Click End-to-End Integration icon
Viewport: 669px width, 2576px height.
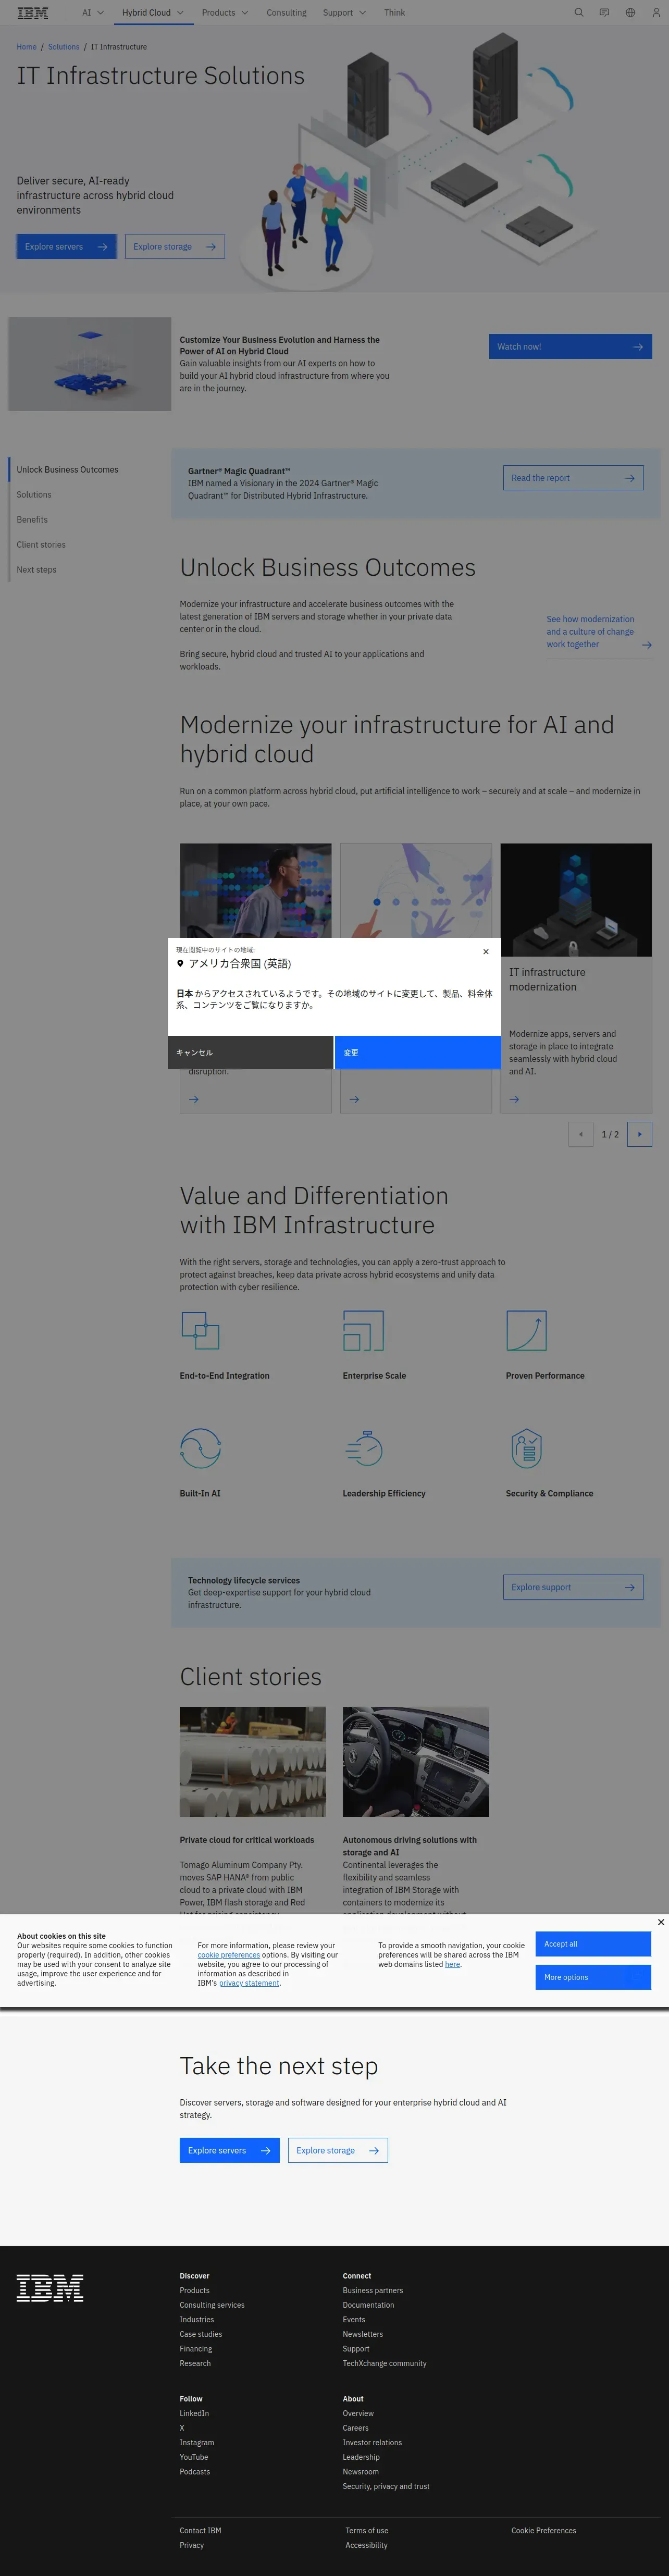pyautogui.click(x=200, y=1331)
